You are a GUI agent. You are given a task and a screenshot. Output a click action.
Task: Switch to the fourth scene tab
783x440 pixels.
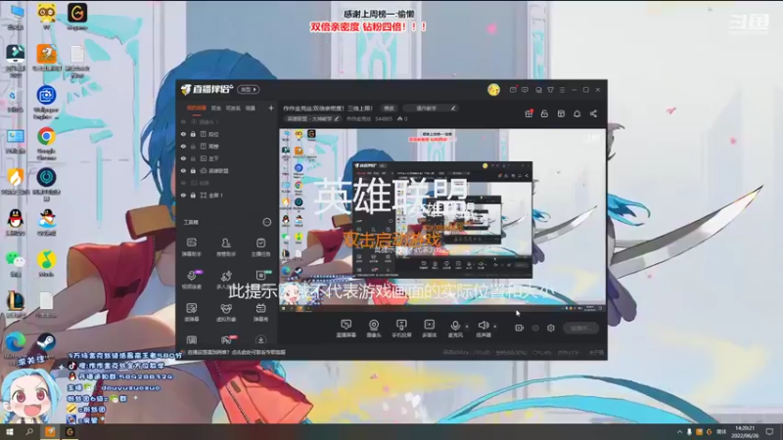pyautogui.click(x=251, y=108)
